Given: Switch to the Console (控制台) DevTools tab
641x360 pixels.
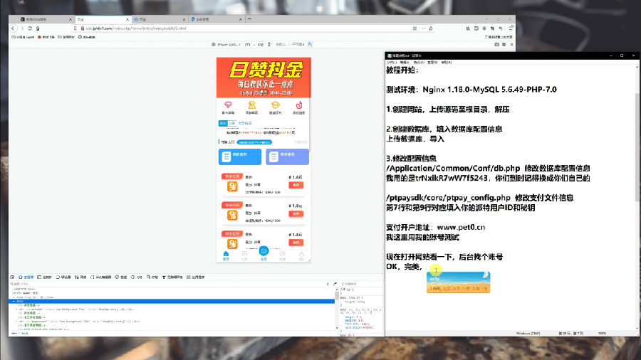Looking at the screenshot, I should pyautogui.click(x=45, y=277).
